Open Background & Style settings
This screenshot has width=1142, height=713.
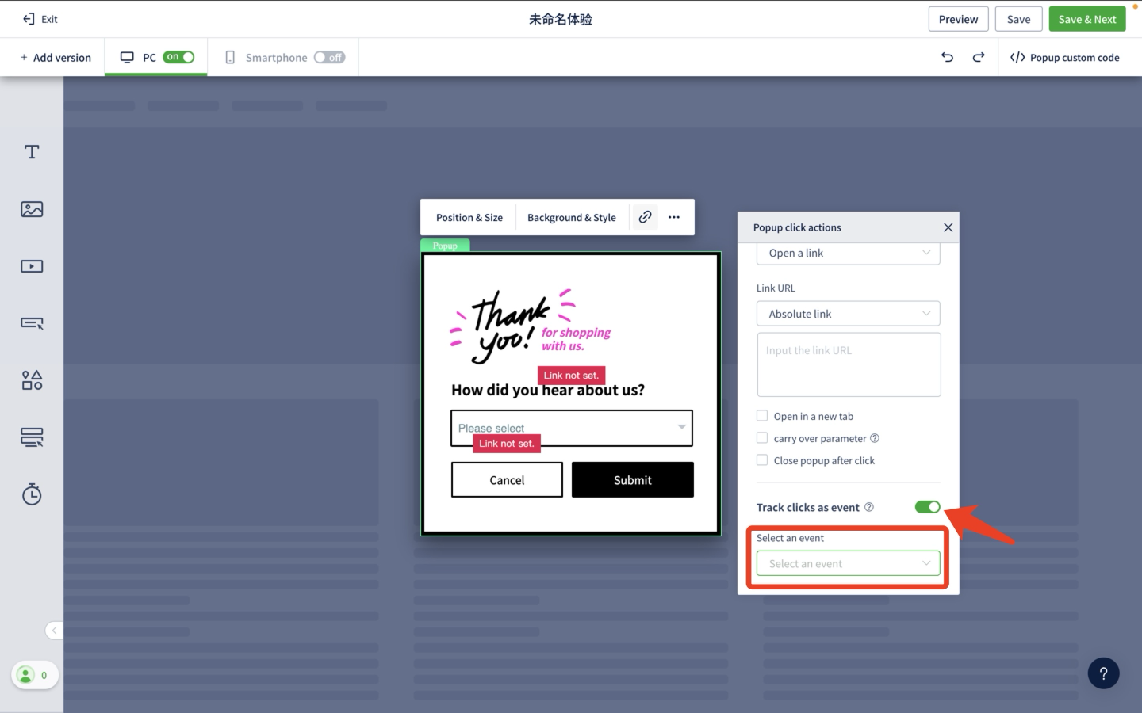tap(572, 217)
